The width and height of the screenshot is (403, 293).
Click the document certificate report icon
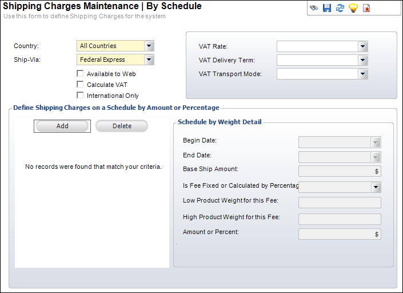click(x=366, y=8)
